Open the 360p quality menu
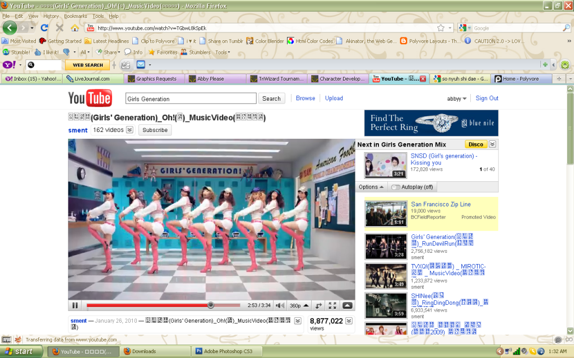The image size is (574, 358). pos(299,305)
